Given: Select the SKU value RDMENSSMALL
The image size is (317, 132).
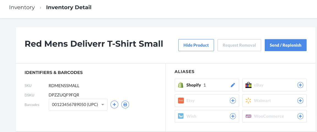Looking at the screenshot, I should [64, 86].
